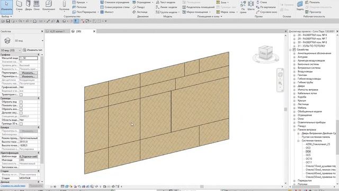Viewport: 339px width, 191px height.
Task: Select Разделитель помещений tool
Action: click(198, 7)
